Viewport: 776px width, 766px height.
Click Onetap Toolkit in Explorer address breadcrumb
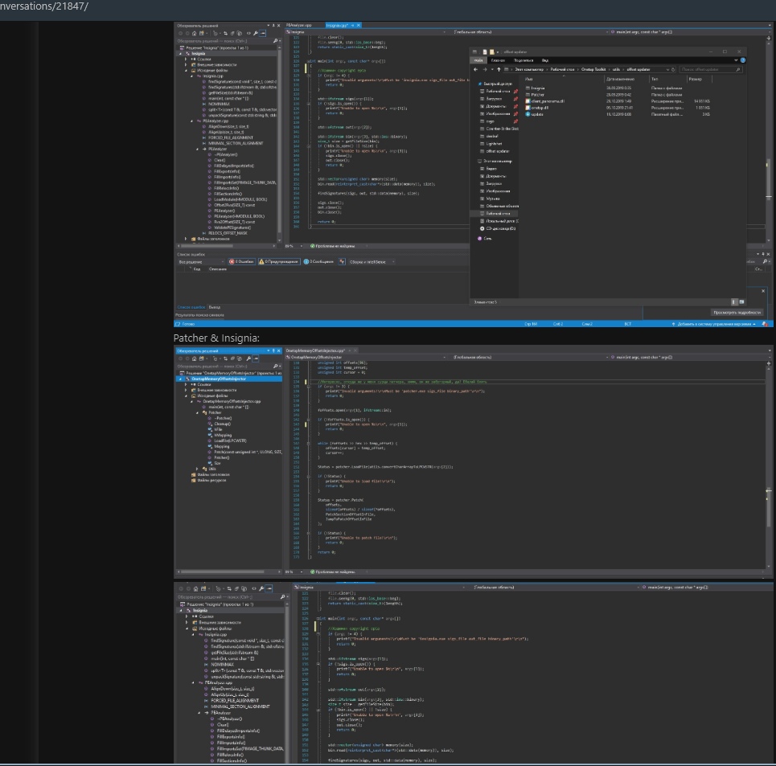tap(593, 70)
